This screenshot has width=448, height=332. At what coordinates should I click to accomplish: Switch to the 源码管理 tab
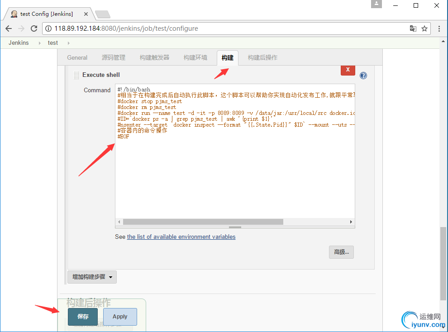tap(114, 57)
